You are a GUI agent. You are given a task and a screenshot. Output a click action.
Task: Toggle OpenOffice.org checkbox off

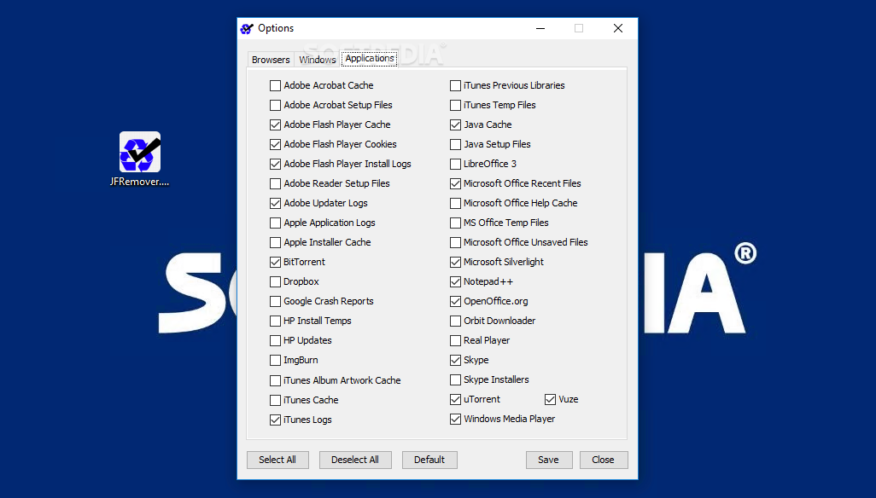455,301
